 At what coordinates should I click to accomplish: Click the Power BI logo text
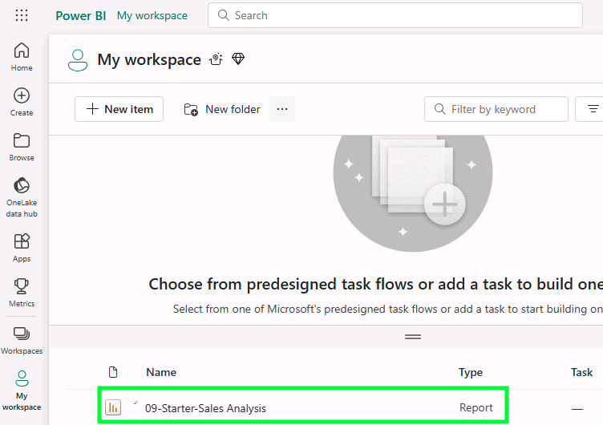tap(80, 15)
